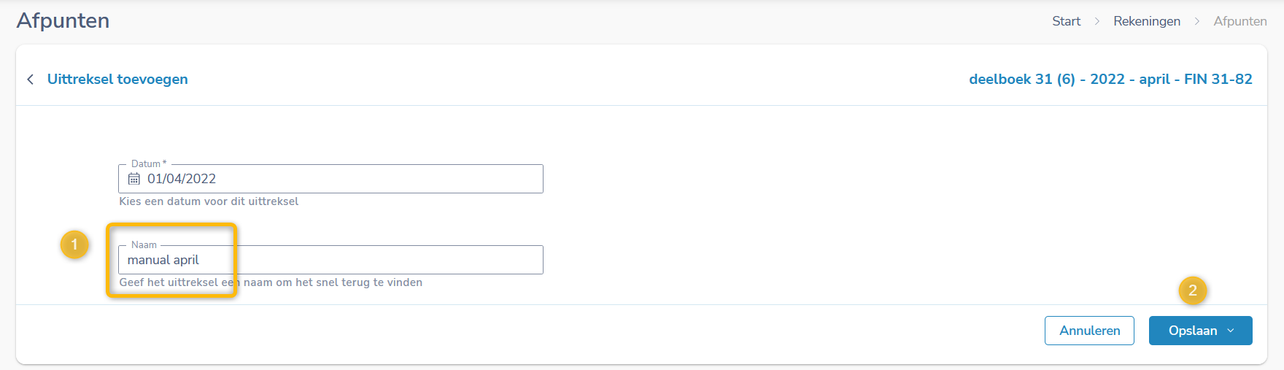Click into the Naam field 'manual april'

coord(365,261)
